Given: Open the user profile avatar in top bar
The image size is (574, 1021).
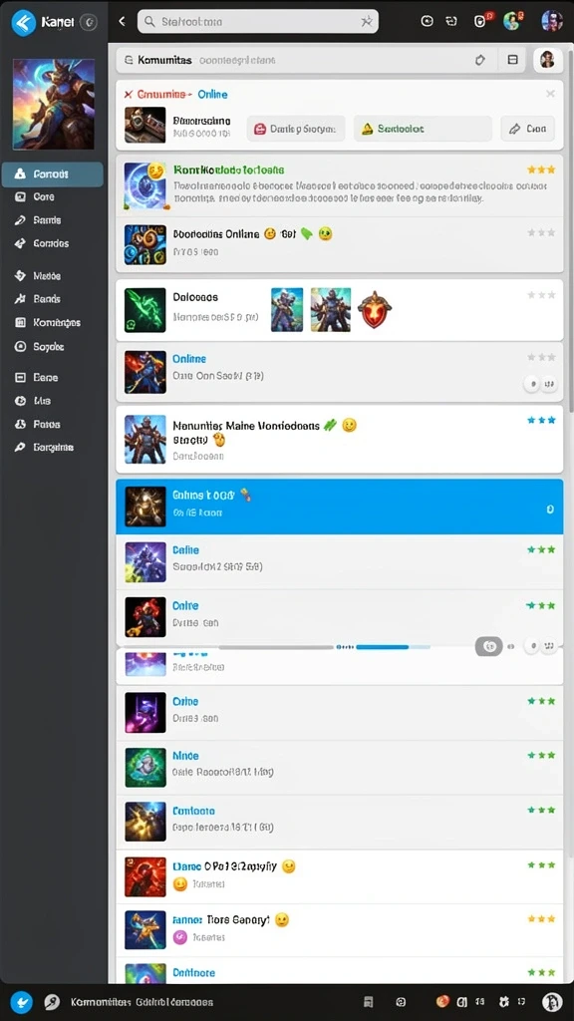Looking at the screenshot, I should (x=552, y=21).
